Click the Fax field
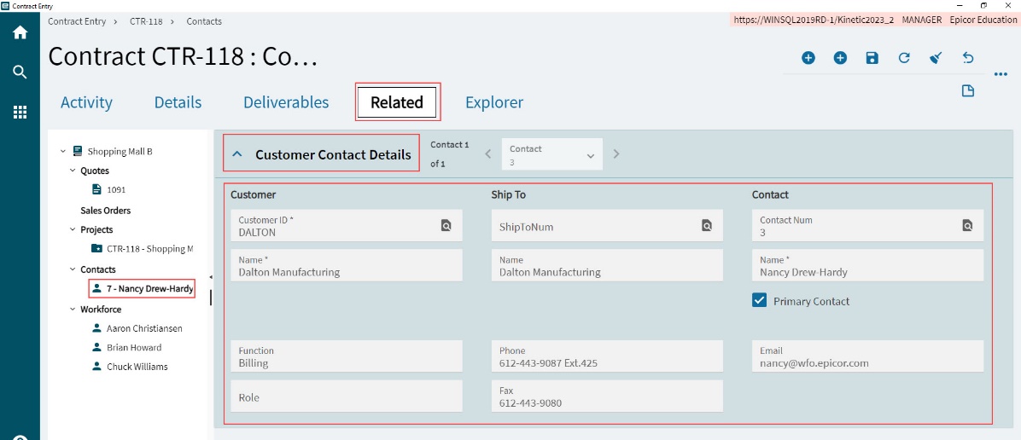 [607, 397]
